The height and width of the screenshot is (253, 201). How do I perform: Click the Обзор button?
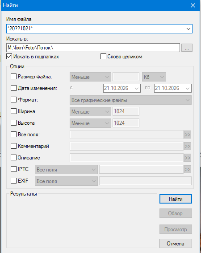[176, 213]
